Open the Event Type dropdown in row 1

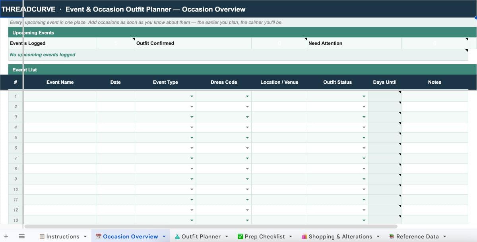pyautogui.click(x=191, y=96)
